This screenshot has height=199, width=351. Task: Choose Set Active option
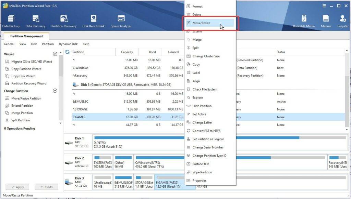210,114
